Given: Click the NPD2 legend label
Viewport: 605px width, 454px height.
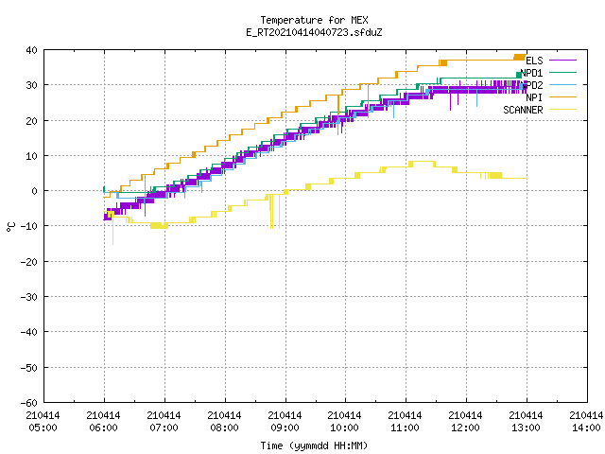Looking at the screenshot, I should [532, 85].
